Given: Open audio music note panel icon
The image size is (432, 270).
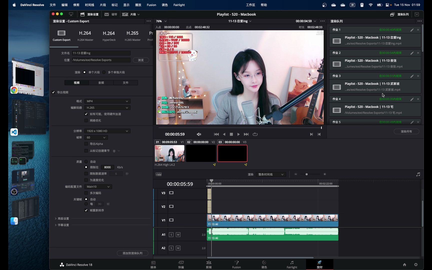Looking at the screenshot, I should tap(418, 174).
